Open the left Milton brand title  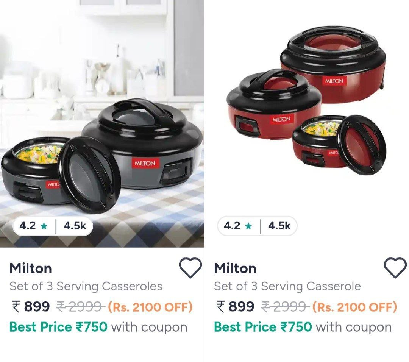pyautogui.click(x=31, y=268)
